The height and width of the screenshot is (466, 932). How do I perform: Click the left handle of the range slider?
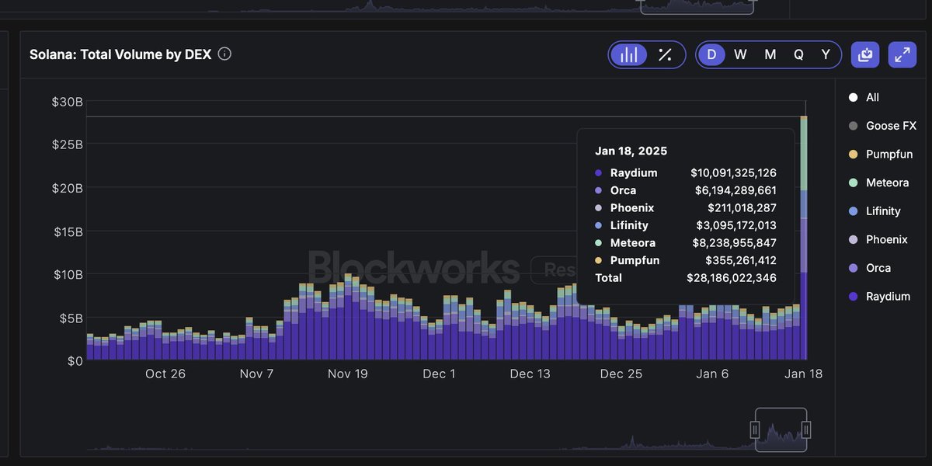pos(754,429)
